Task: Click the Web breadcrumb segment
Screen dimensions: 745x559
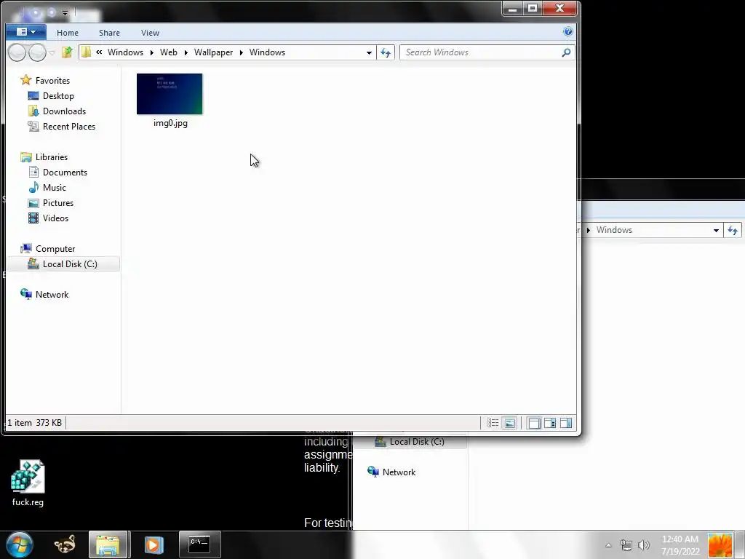Action: (x=168, y=52)
